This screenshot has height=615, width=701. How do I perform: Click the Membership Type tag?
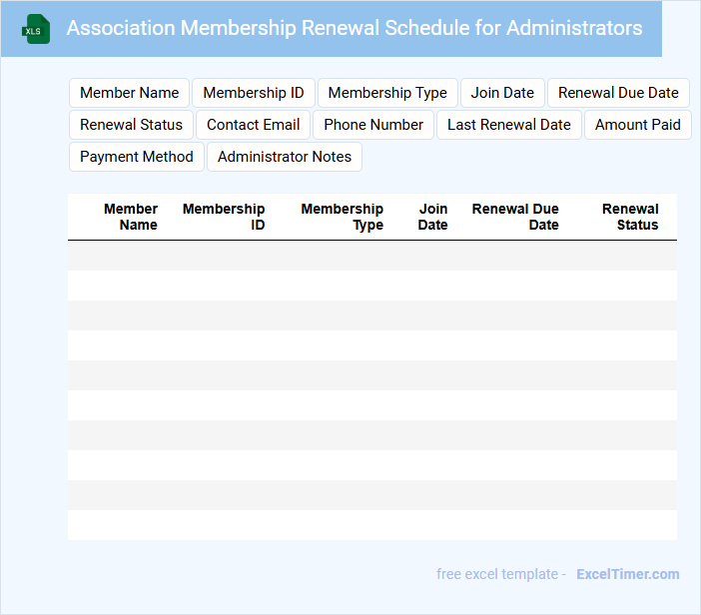click(387, 93)
